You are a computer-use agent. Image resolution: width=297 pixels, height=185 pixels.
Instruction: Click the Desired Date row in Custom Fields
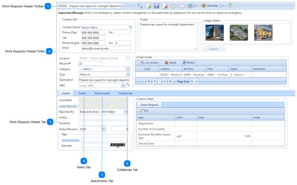click(210, 143)
